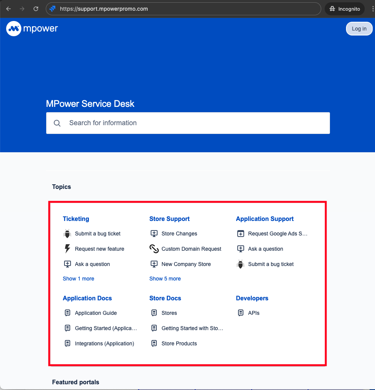Click the icon beside Request Google Ads
375x390 pixels.
240,234
